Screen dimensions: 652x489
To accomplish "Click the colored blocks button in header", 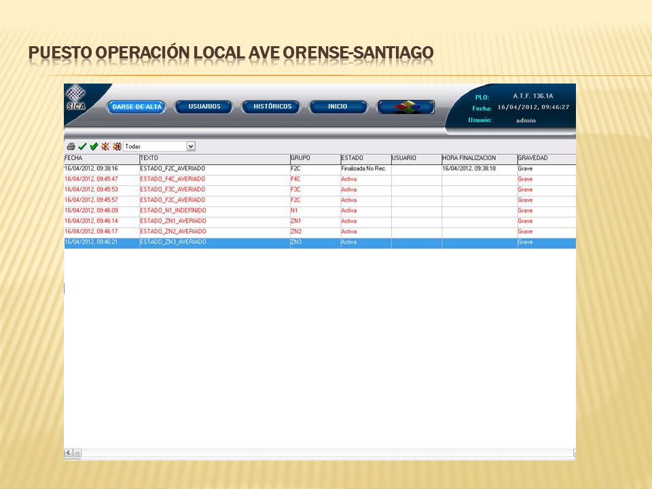I will (406, 107).
